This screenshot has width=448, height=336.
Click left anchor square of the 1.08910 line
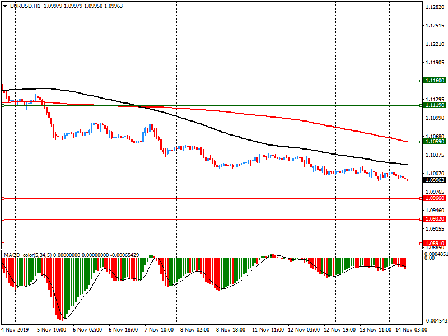[x=3, y=244]
